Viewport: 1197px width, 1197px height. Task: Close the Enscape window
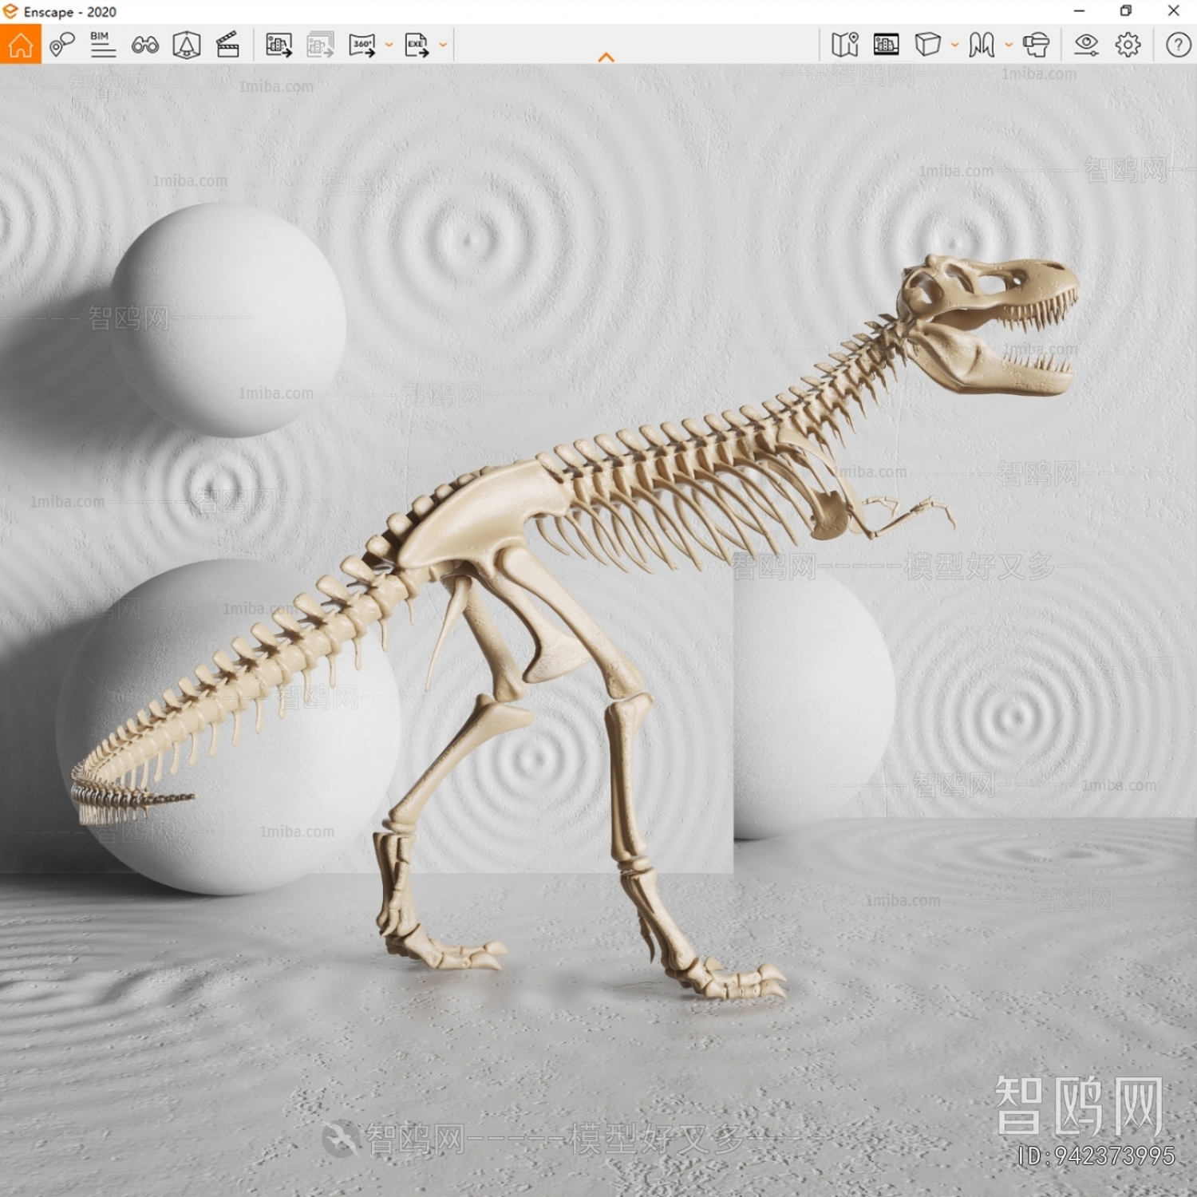[x=1173, y=11]
